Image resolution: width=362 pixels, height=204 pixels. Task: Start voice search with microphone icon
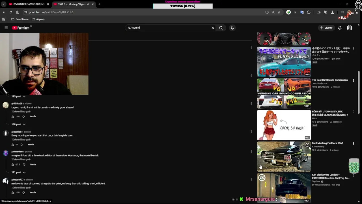(x=232, y=28)
